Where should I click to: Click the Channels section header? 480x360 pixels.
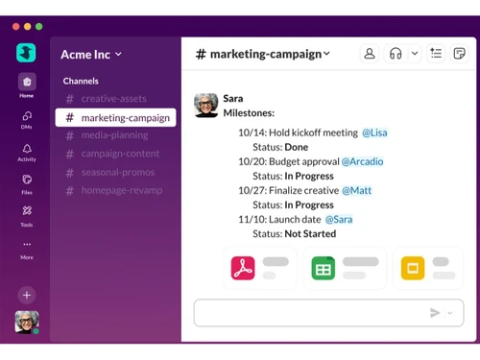coord(81,81)
